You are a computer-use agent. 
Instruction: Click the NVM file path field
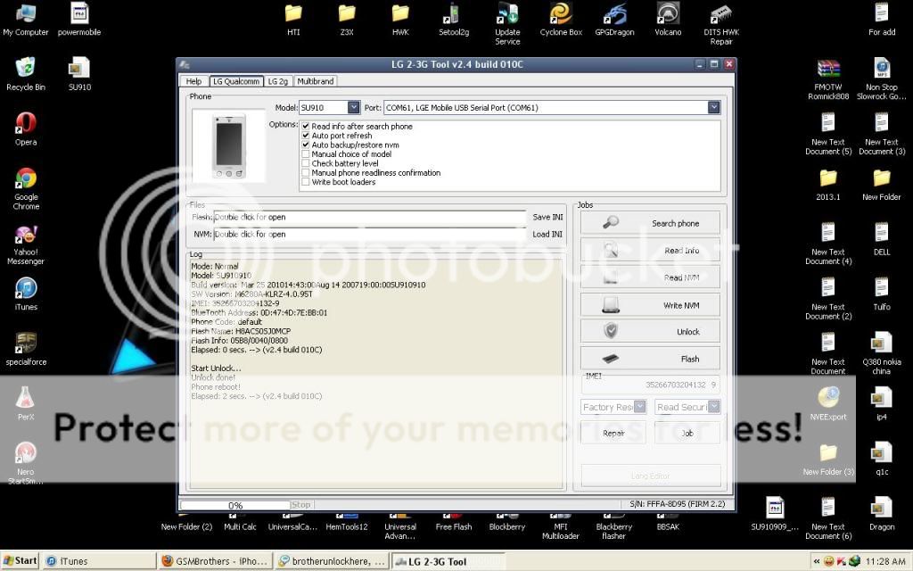pos(370,235)
